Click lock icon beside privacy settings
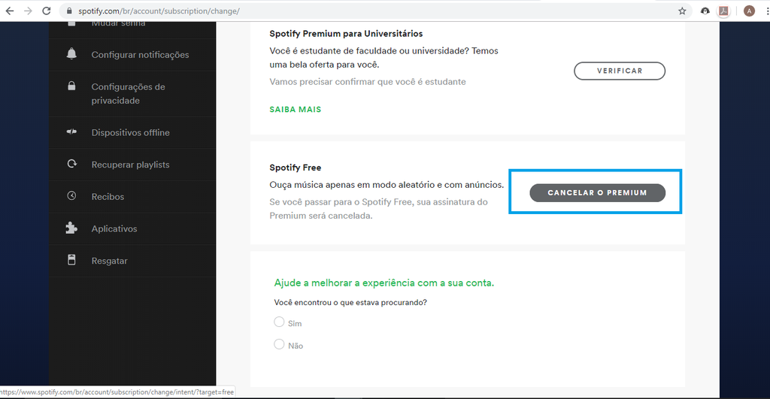The height and width of the screenshot is (399, 770). tap(71, 86)
